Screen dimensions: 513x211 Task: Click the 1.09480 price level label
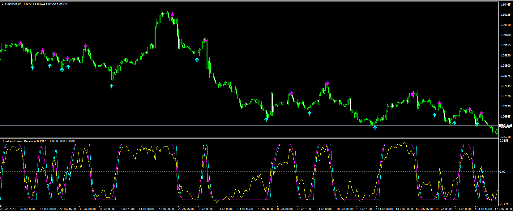coord(505,35)
